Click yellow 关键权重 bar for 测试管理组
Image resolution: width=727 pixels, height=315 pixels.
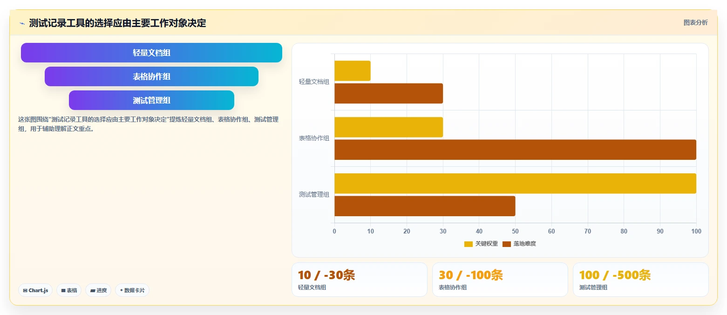(515, 184)
